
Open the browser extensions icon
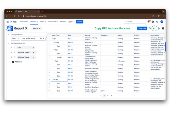coord(153,16)
